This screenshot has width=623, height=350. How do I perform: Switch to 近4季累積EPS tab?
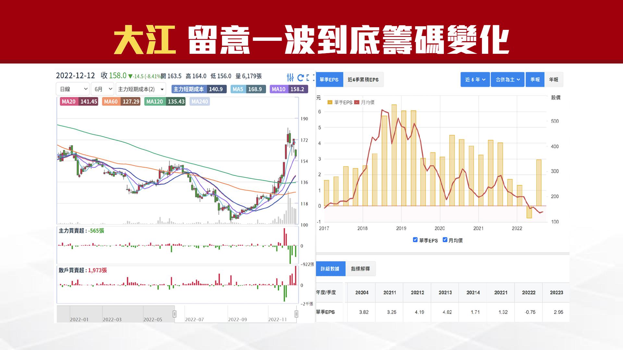click(x=363, y=80)
